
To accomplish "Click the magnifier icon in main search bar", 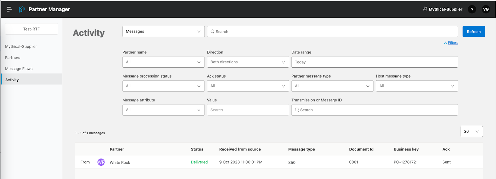I will pos(212,32).
